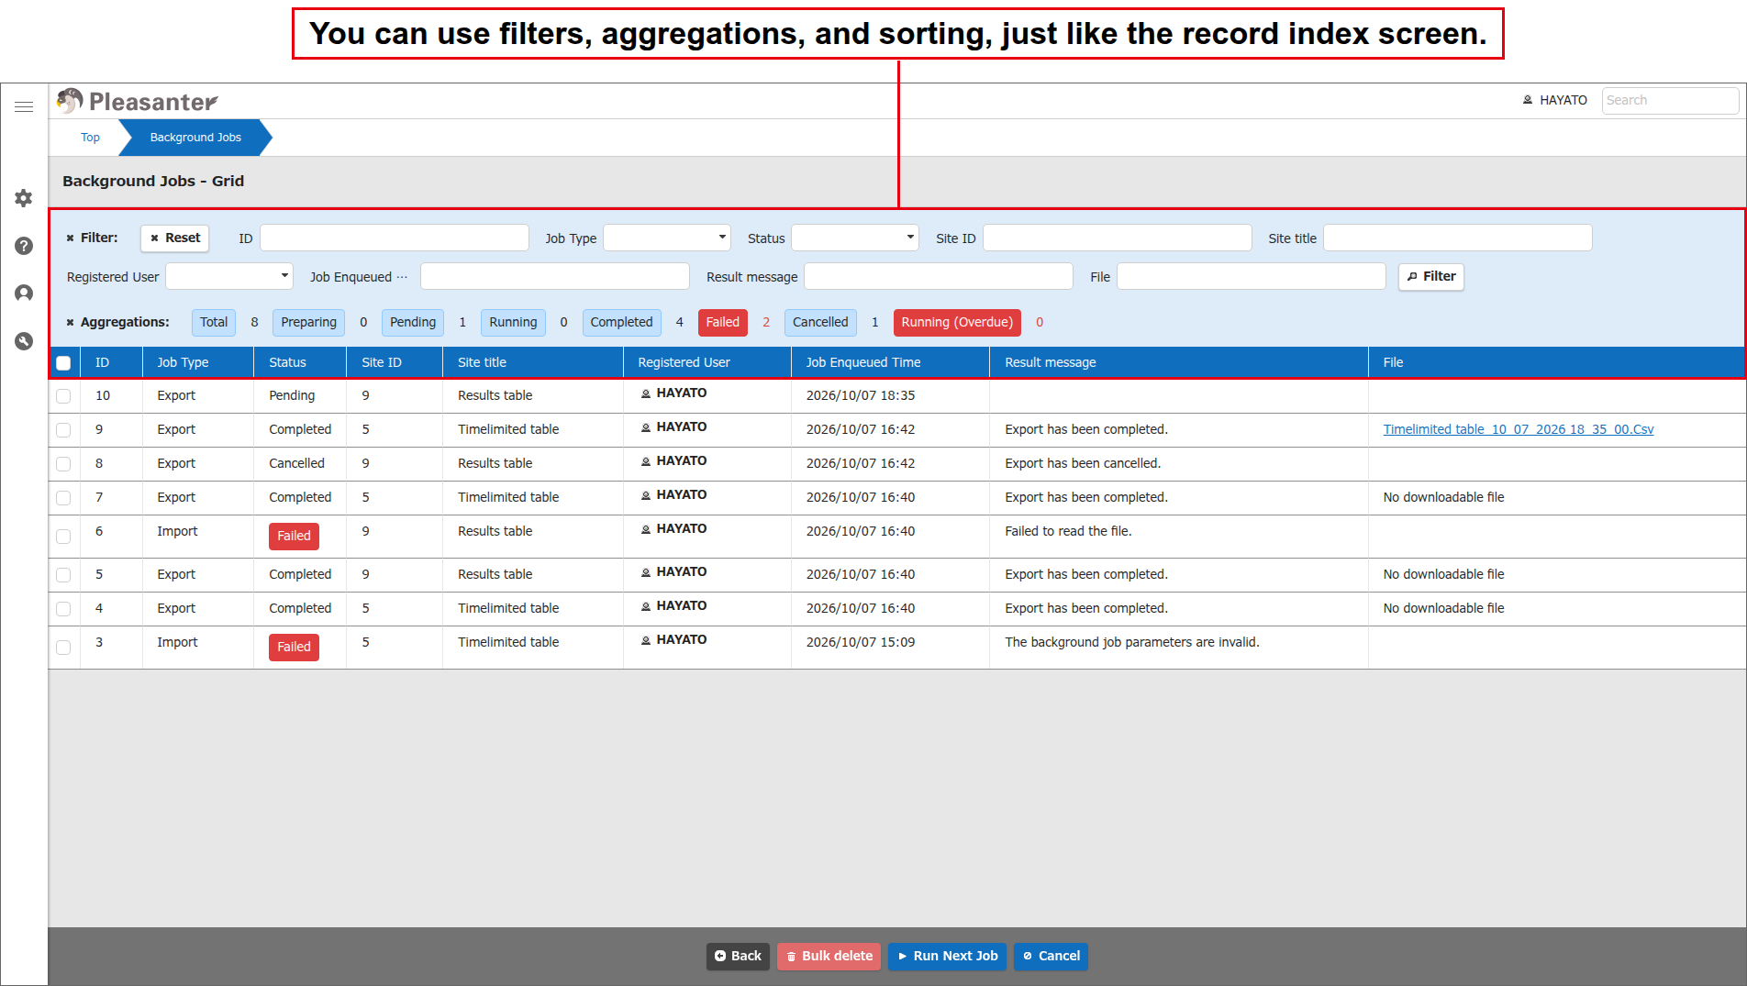Viewport: 1747px width, 986px height.
Task: Click the Completed aggregation tag
Action: click(x=621, y=322)
